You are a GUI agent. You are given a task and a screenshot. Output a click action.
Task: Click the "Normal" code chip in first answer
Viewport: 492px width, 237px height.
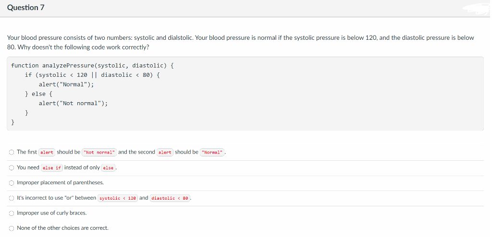[212, 153]
